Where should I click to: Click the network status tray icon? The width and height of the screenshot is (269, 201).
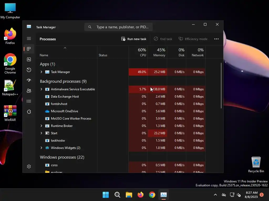point(232,195)
